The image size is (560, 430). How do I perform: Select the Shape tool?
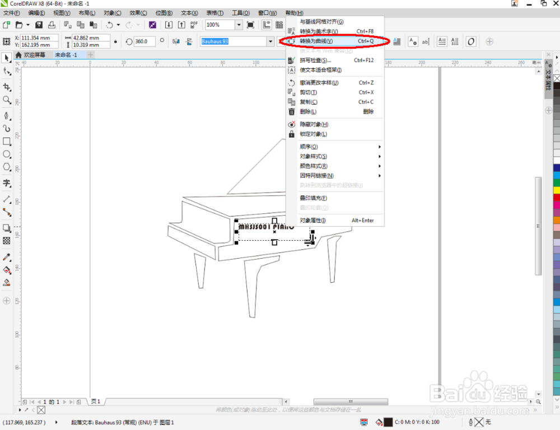(x=6, y=71)
